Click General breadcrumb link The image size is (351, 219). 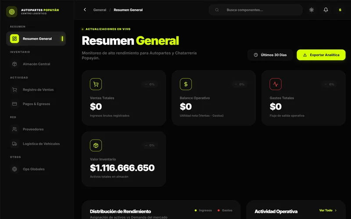100,10
